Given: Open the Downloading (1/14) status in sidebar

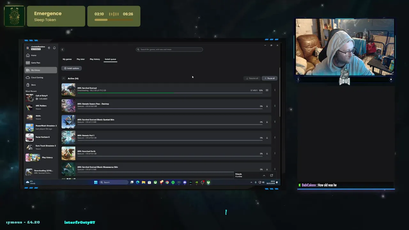Looking at the screenshot, I should tap(41, 172).
